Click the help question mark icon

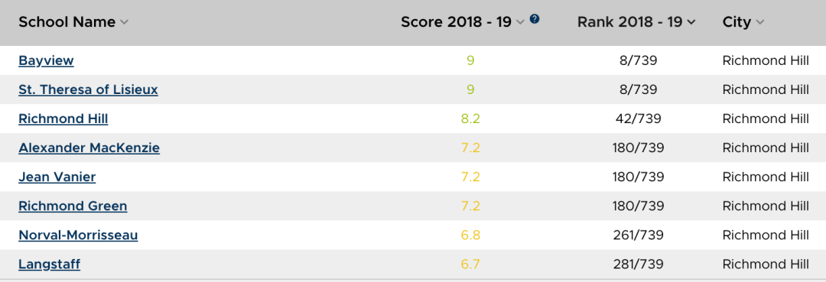coord(535,19)
